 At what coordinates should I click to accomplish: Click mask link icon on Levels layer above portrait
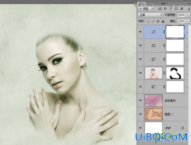(x=164, y=59)
